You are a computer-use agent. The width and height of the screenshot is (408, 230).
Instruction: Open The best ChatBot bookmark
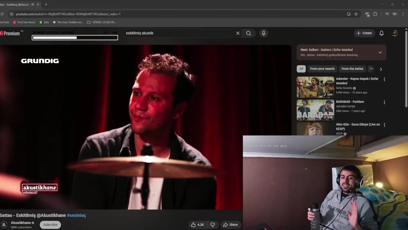tap(68, 22)
